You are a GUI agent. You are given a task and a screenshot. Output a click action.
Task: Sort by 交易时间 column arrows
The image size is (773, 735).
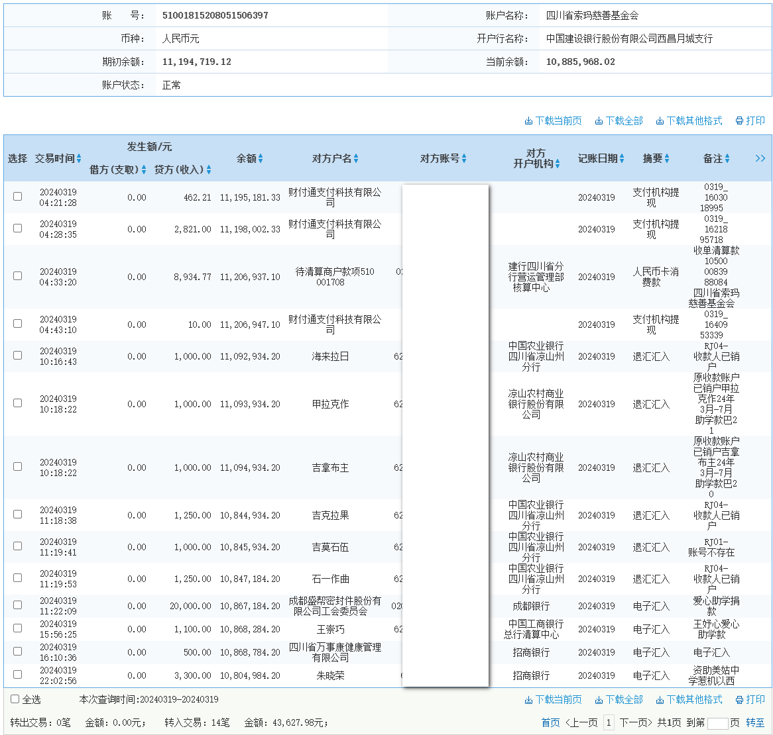79,158
